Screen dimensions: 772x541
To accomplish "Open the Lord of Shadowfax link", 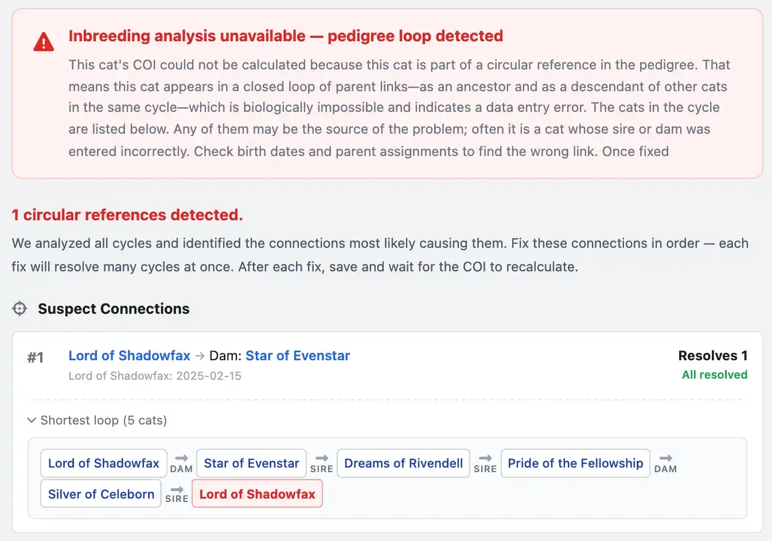I will click(x=129, y=355).
